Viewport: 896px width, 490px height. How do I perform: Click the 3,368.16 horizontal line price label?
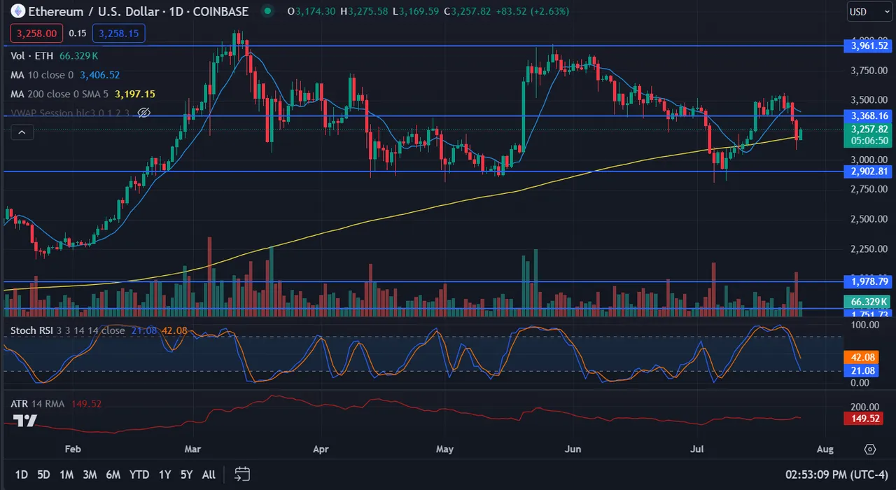[869, 115]
